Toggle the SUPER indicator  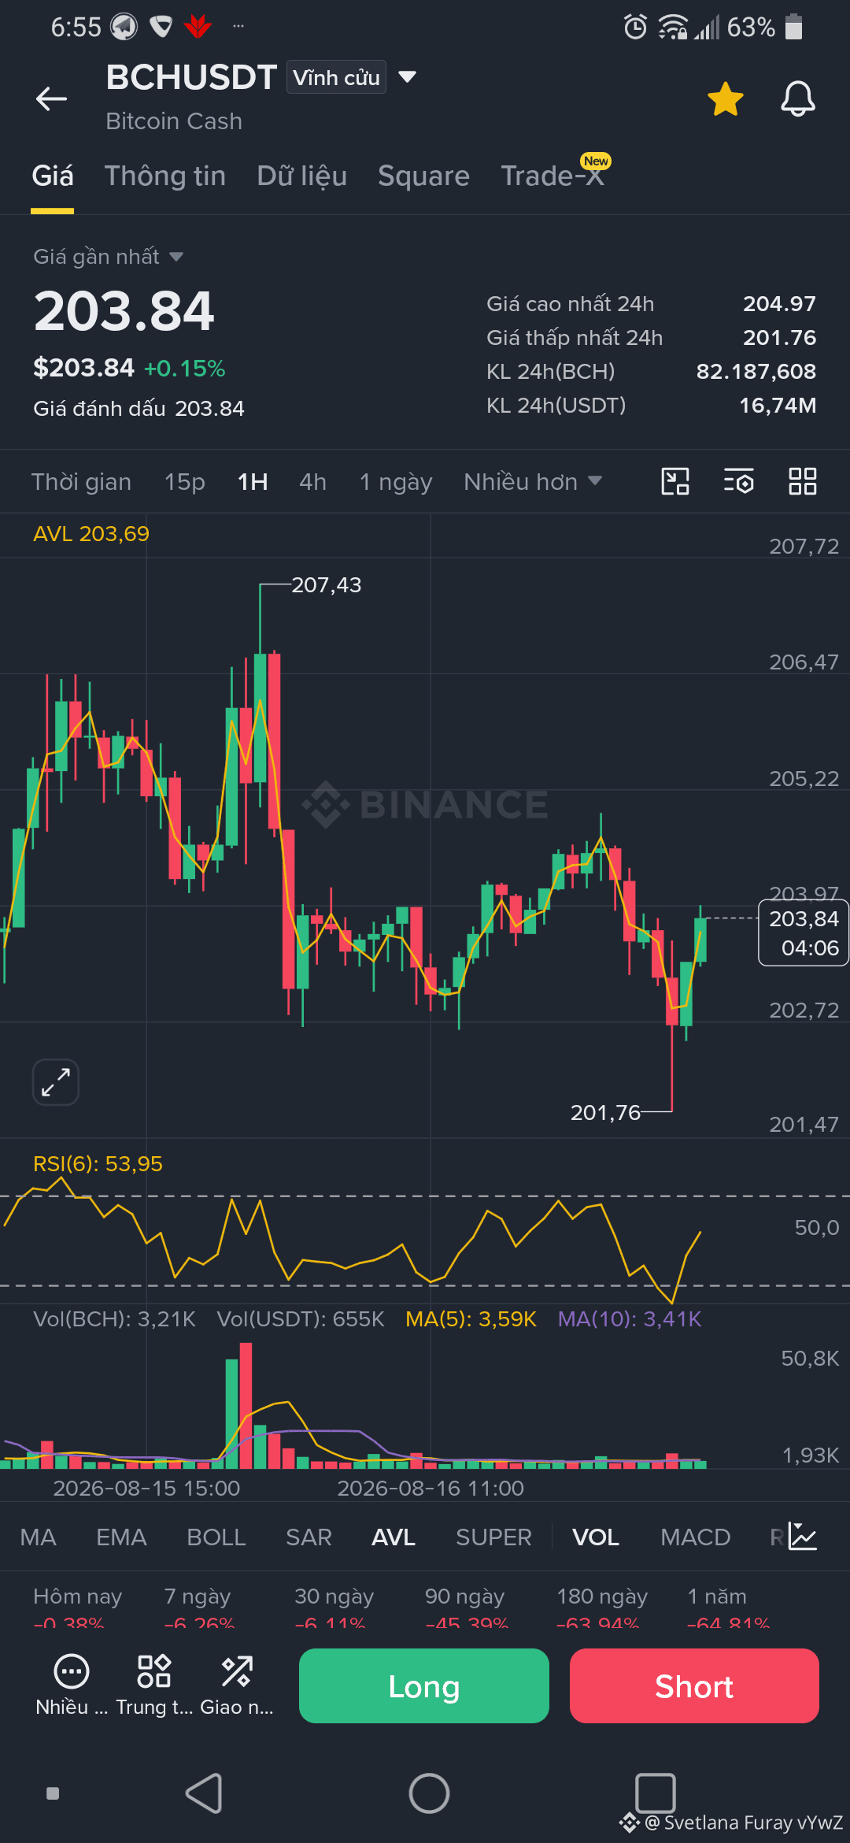click(x=493, y=1537)
